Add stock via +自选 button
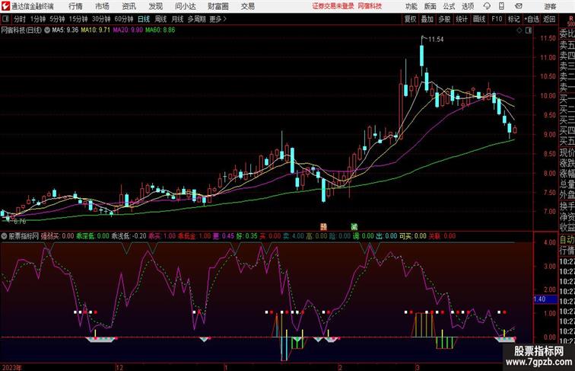This screenshot has height=371, width=575. pos(532,19)
